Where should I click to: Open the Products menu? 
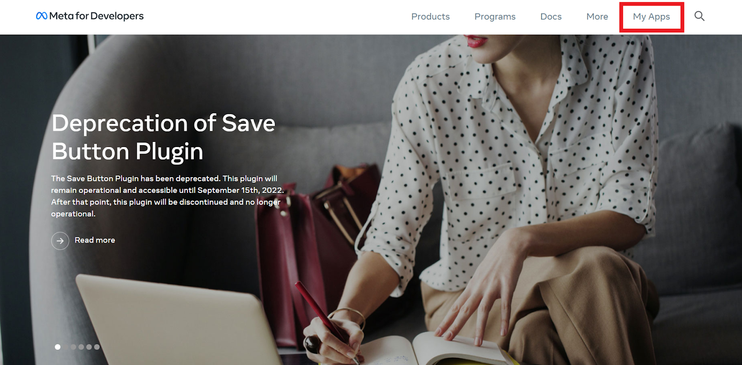430,17
